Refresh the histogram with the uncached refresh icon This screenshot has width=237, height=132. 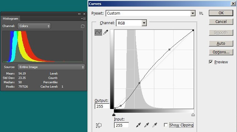coord(82,26)
